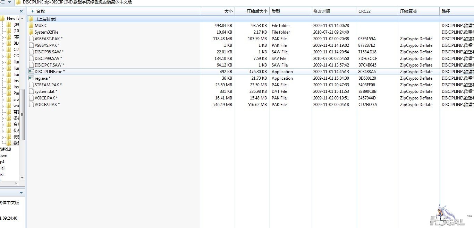
Task: Open the dropdown arrow left of the address bar
Action: coord(9,2)
